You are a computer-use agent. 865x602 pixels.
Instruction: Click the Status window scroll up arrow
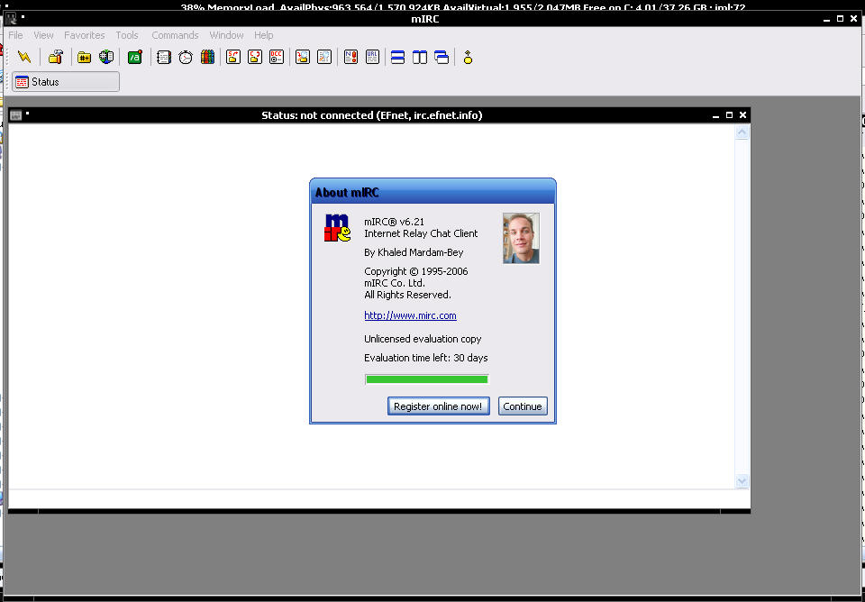(742, 132)
